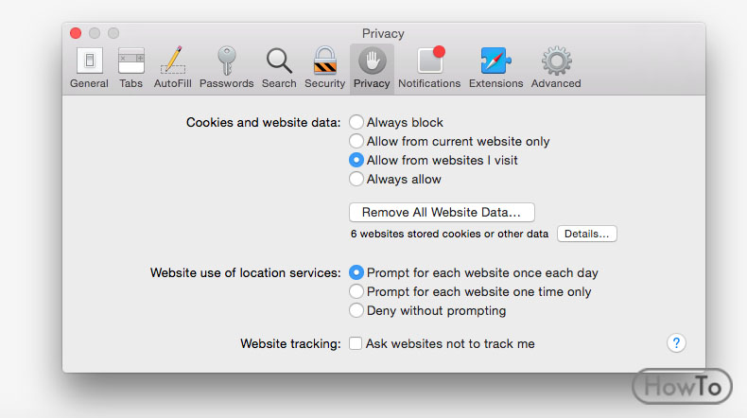The width and height of the screenshot is (747, 418).
Task: Open the Passwords key icon pane
Action: coord(226,68)
